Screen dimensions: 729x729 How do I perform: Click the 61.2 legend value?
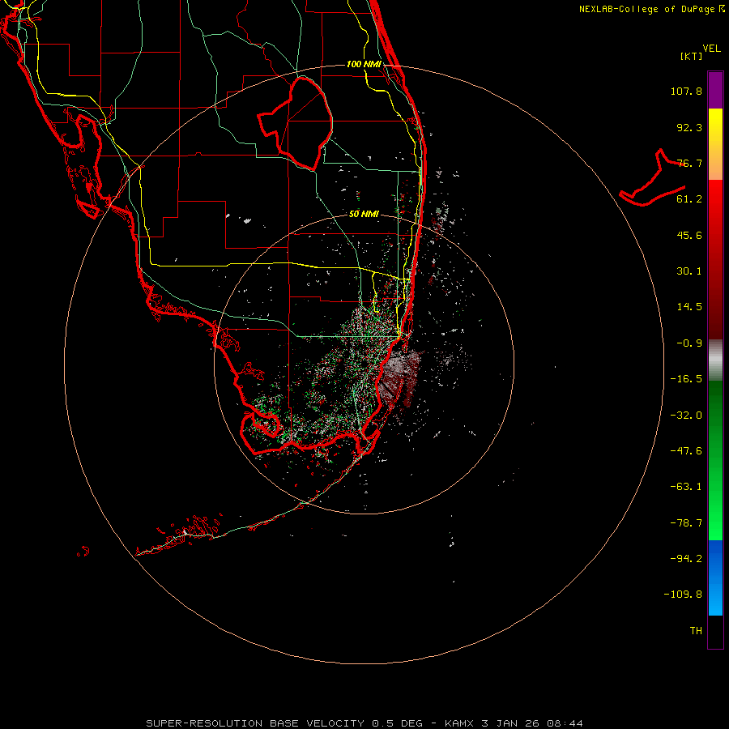pos(689,199)
